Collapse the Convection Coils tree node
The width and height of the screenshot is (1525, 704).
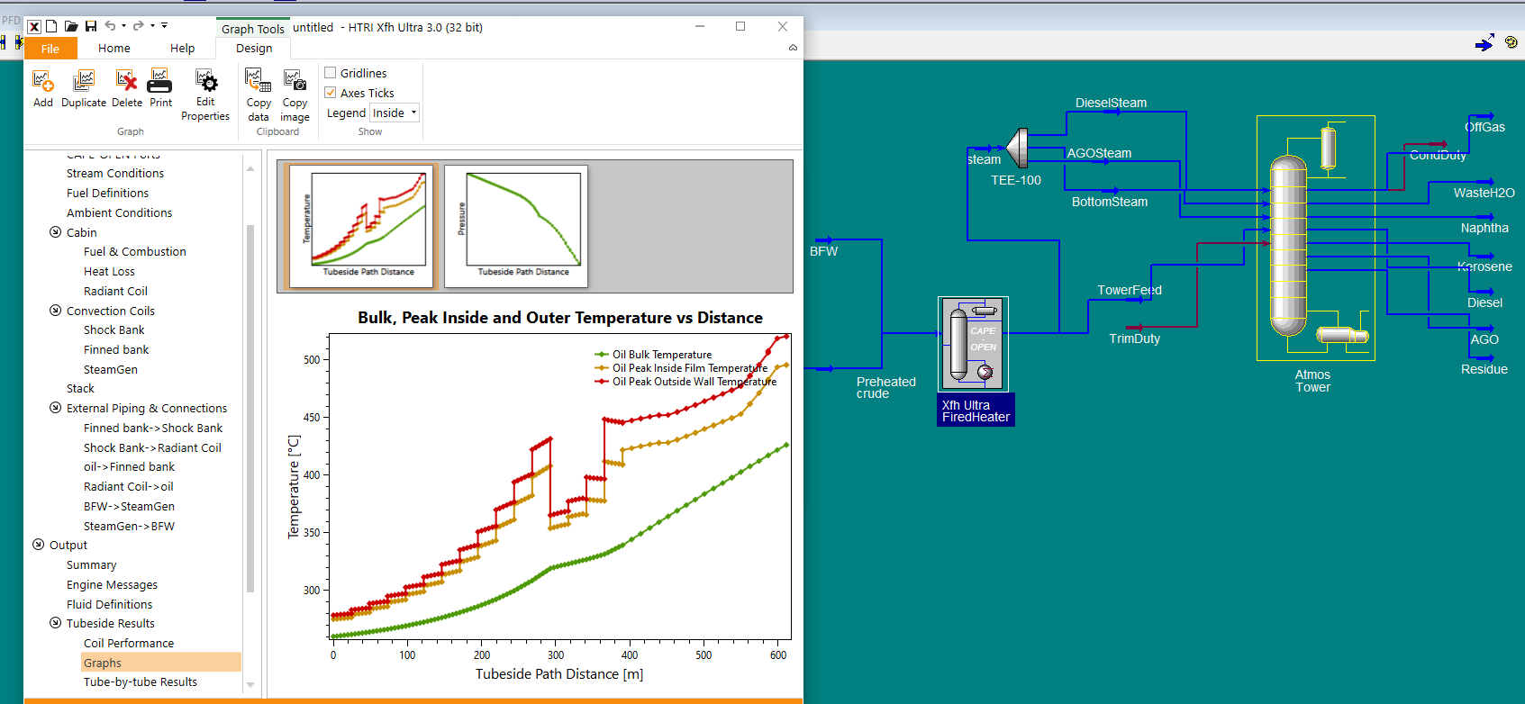click(x=55, y=311)
